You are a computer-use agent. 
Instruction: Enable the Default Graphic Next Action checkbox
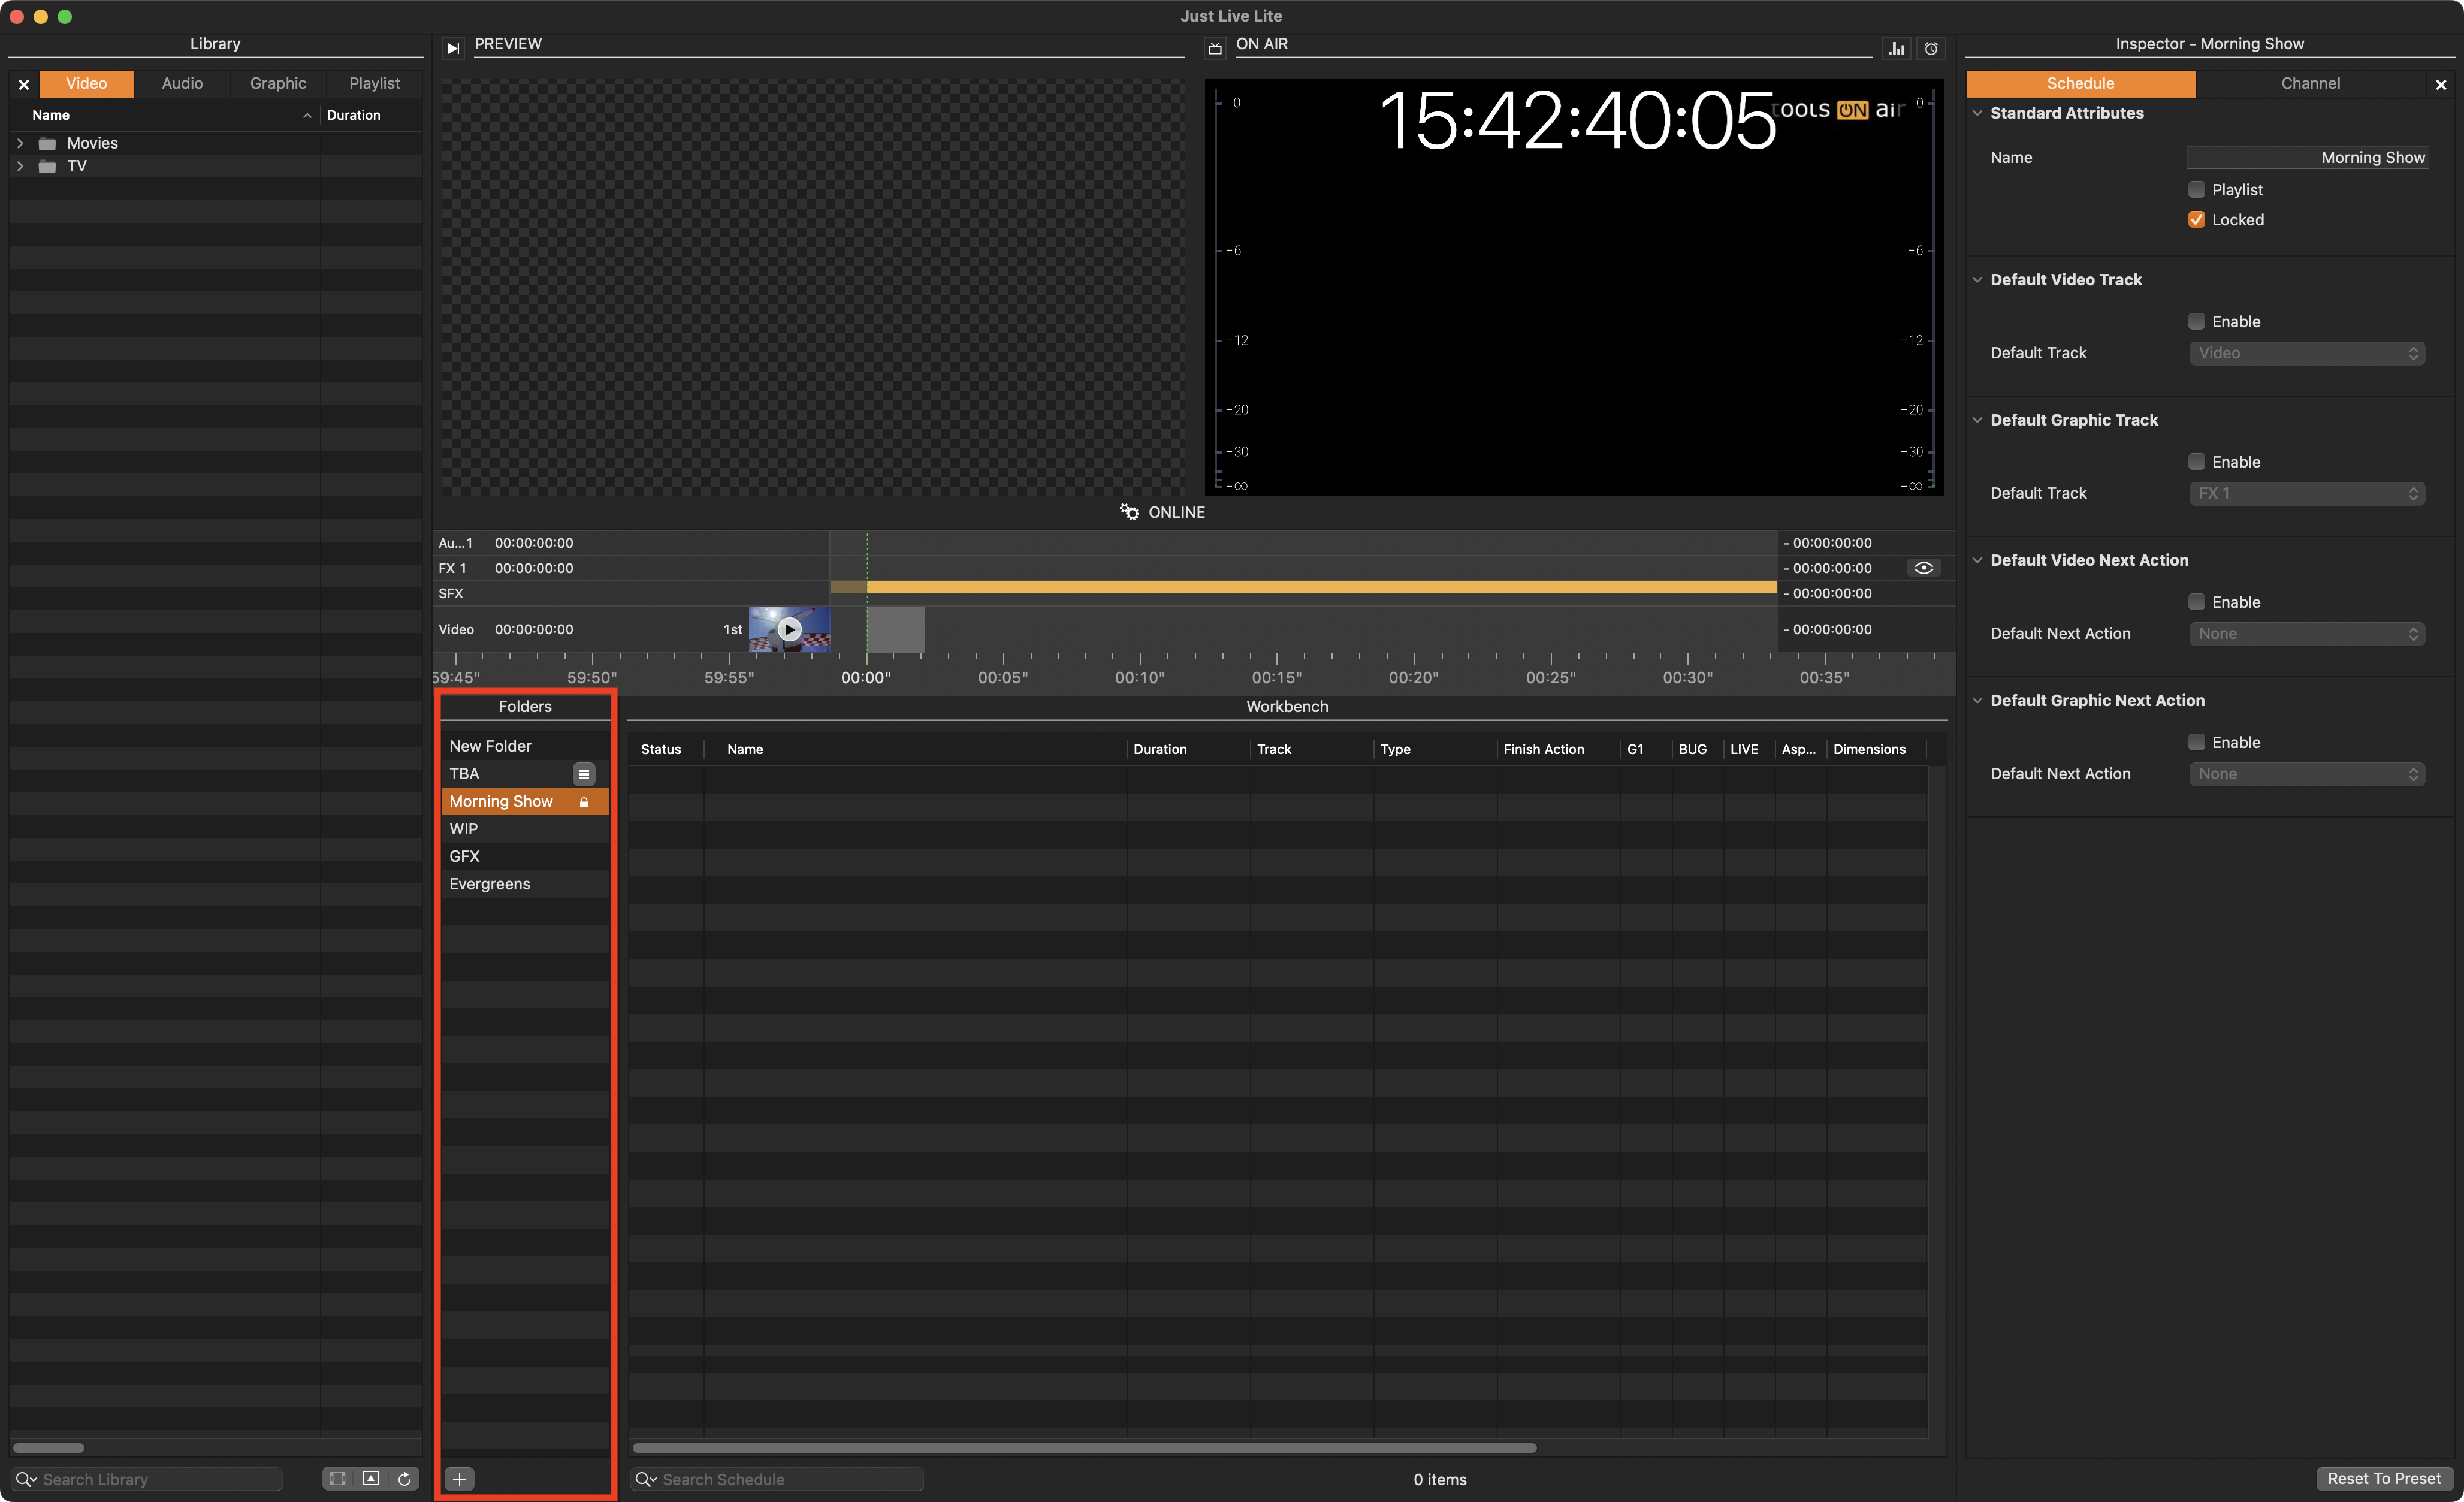2196,742
